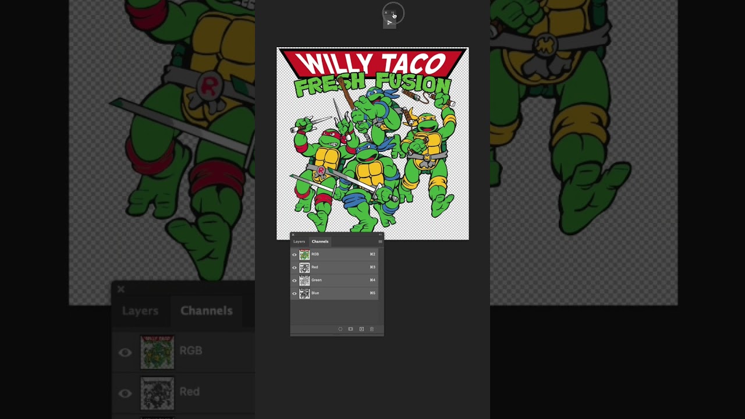Close the front Layers/Channels panel with its X
The width and height of the screenshot is (745, 419).
(x=293, y=235)
